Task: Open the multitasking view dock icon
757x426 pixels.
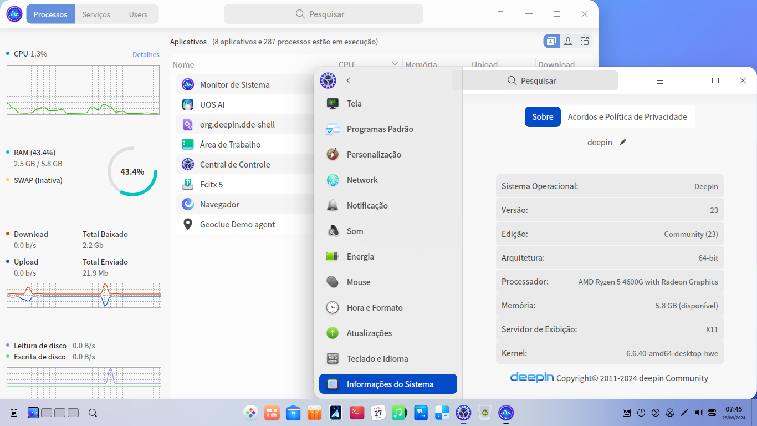Action: 272,413
